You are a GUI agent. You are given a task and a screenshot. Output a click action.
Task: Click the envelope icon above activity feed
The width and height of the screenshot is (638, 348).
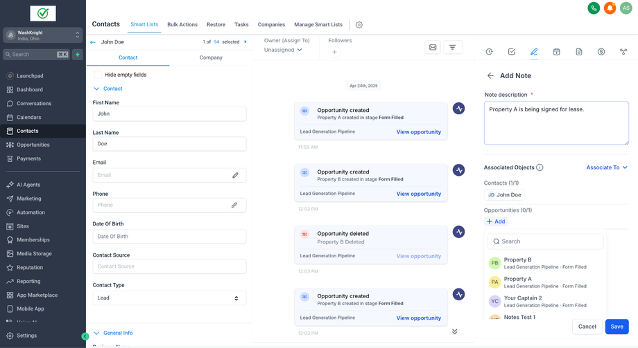tap(433, 47)
